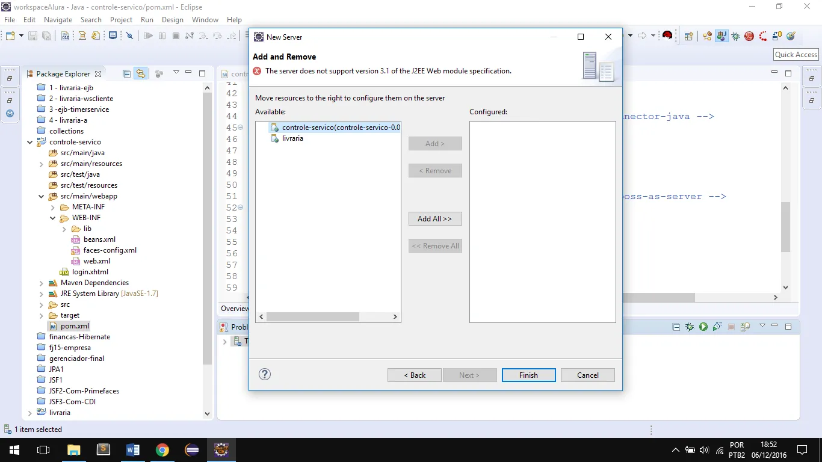The height and width of the screenshot is (462, 822).
Task: Switch to the Database perspective icon
Action: (777, 36)
